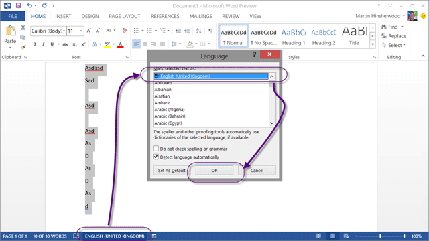Image resolution: width=429 pixels, height=241 pixels.
Task: Select the Format Painter brush icon
Action: coord(23,47)
